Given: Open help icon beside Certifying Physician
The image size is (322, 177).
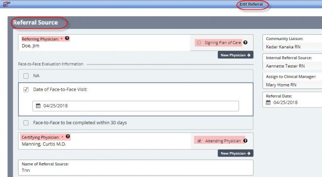Looking at the screenshot, I should 68,136.
